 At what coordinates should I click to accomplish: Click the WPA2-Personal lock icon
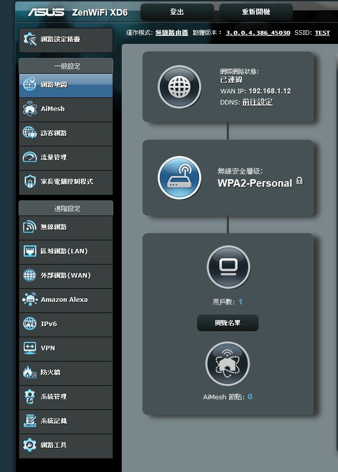[x=300, y=181]
